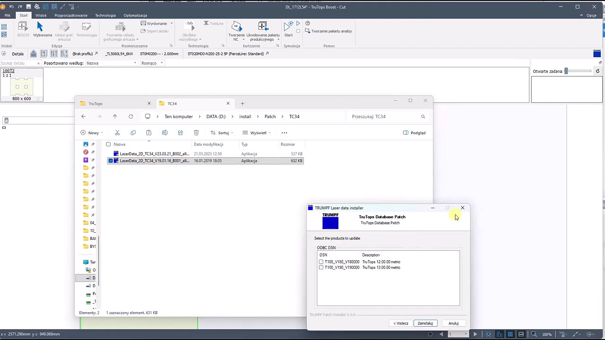
Task: Toggle the select-all checkbox in Explorer header
Action: pyautogui.click(x=108, y=144)
